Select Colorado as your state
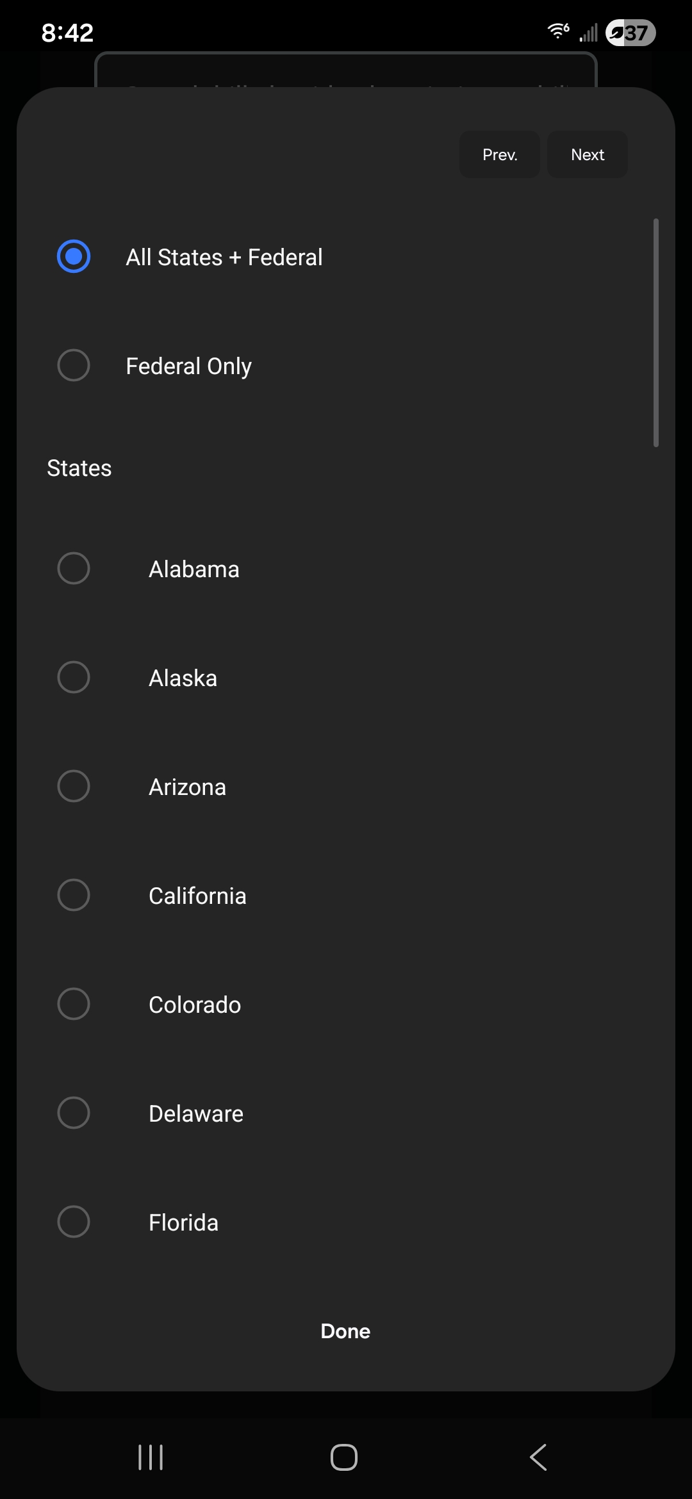The height and width of the screenshot is (1499, 692). tap(74, 1004)
